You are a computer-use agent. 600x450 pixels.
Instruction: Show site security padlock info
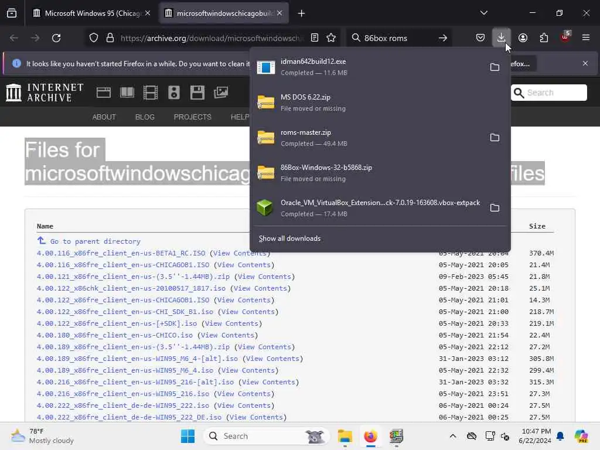[110, 38]
